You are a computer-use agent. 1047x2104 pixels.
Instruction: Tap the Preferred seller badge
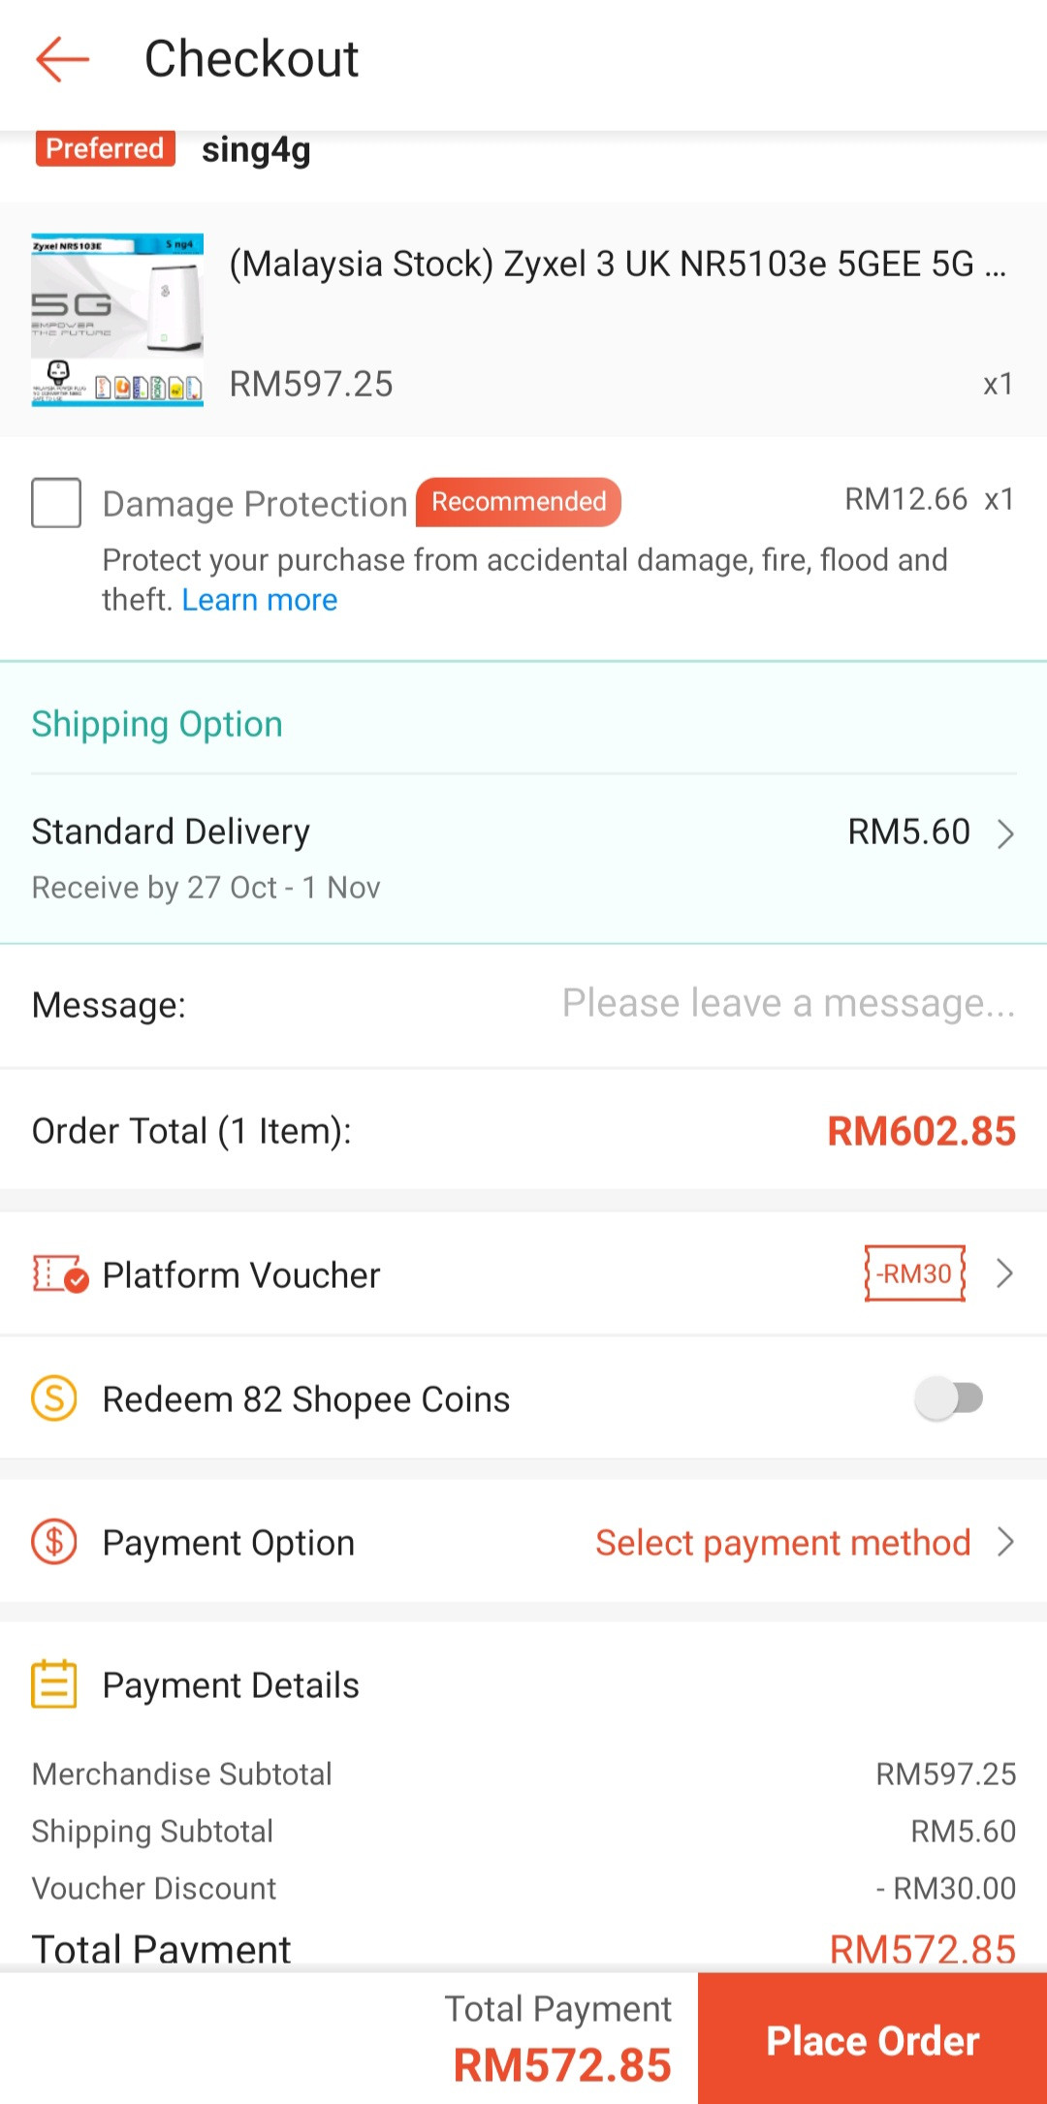tap(105, 149)
